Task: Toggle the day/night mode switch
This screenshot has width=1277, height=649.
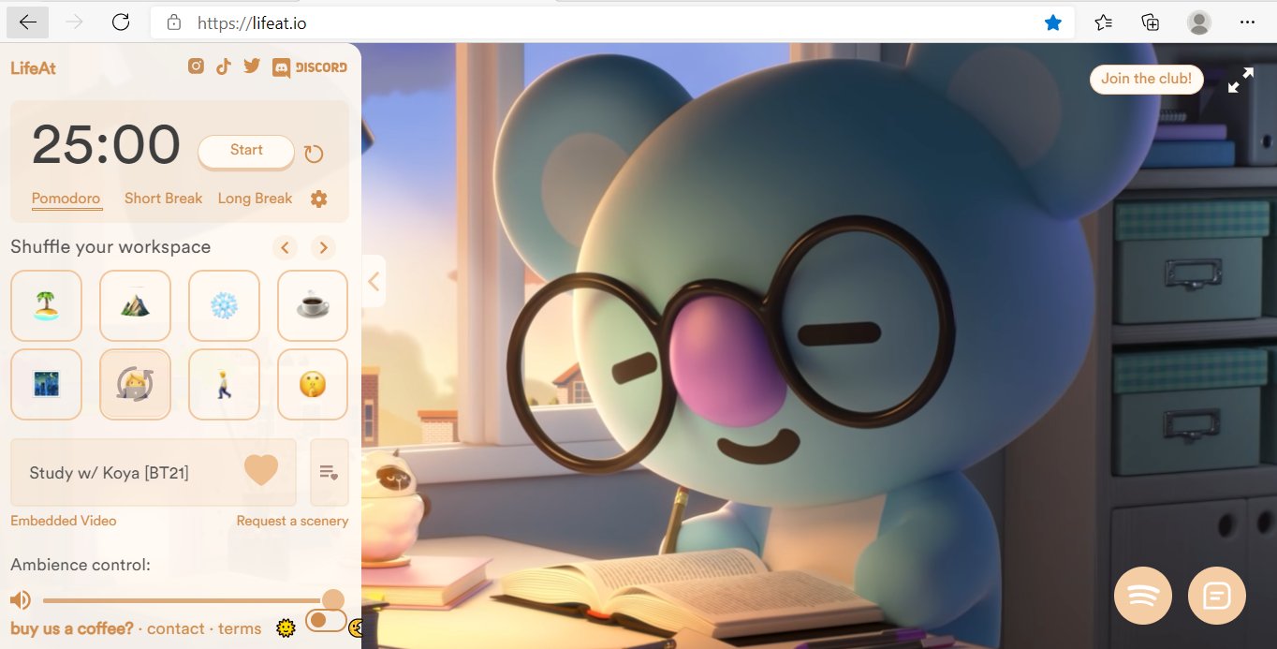Action: [326, 620]
